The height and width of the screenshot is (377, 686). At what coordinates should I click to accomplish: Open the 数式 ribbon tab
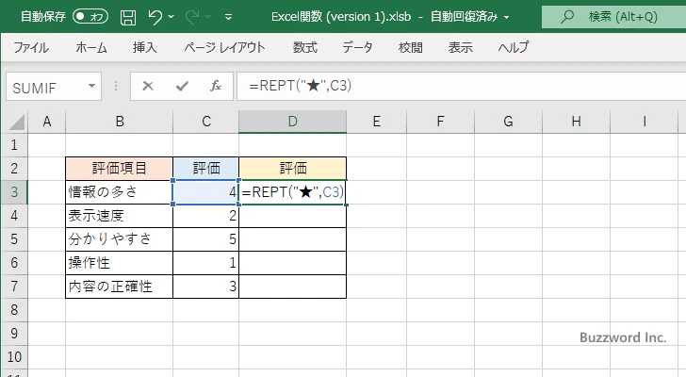click(305, 47)
